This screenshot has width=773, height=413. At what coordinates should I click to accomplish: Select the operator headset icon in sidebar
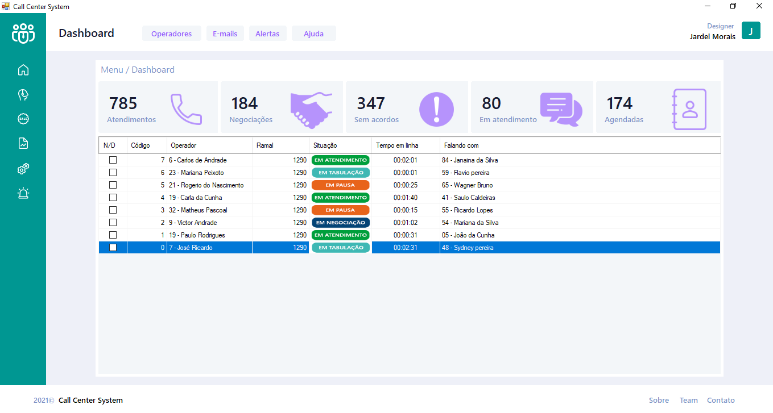(x=23, y=94)
